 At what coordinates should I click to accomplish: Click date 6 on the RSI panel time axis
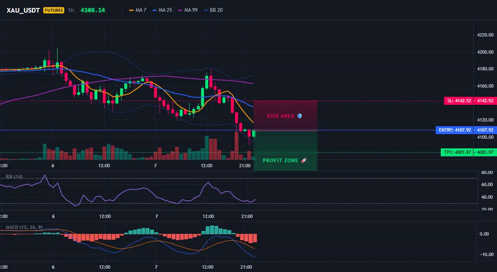53,217
